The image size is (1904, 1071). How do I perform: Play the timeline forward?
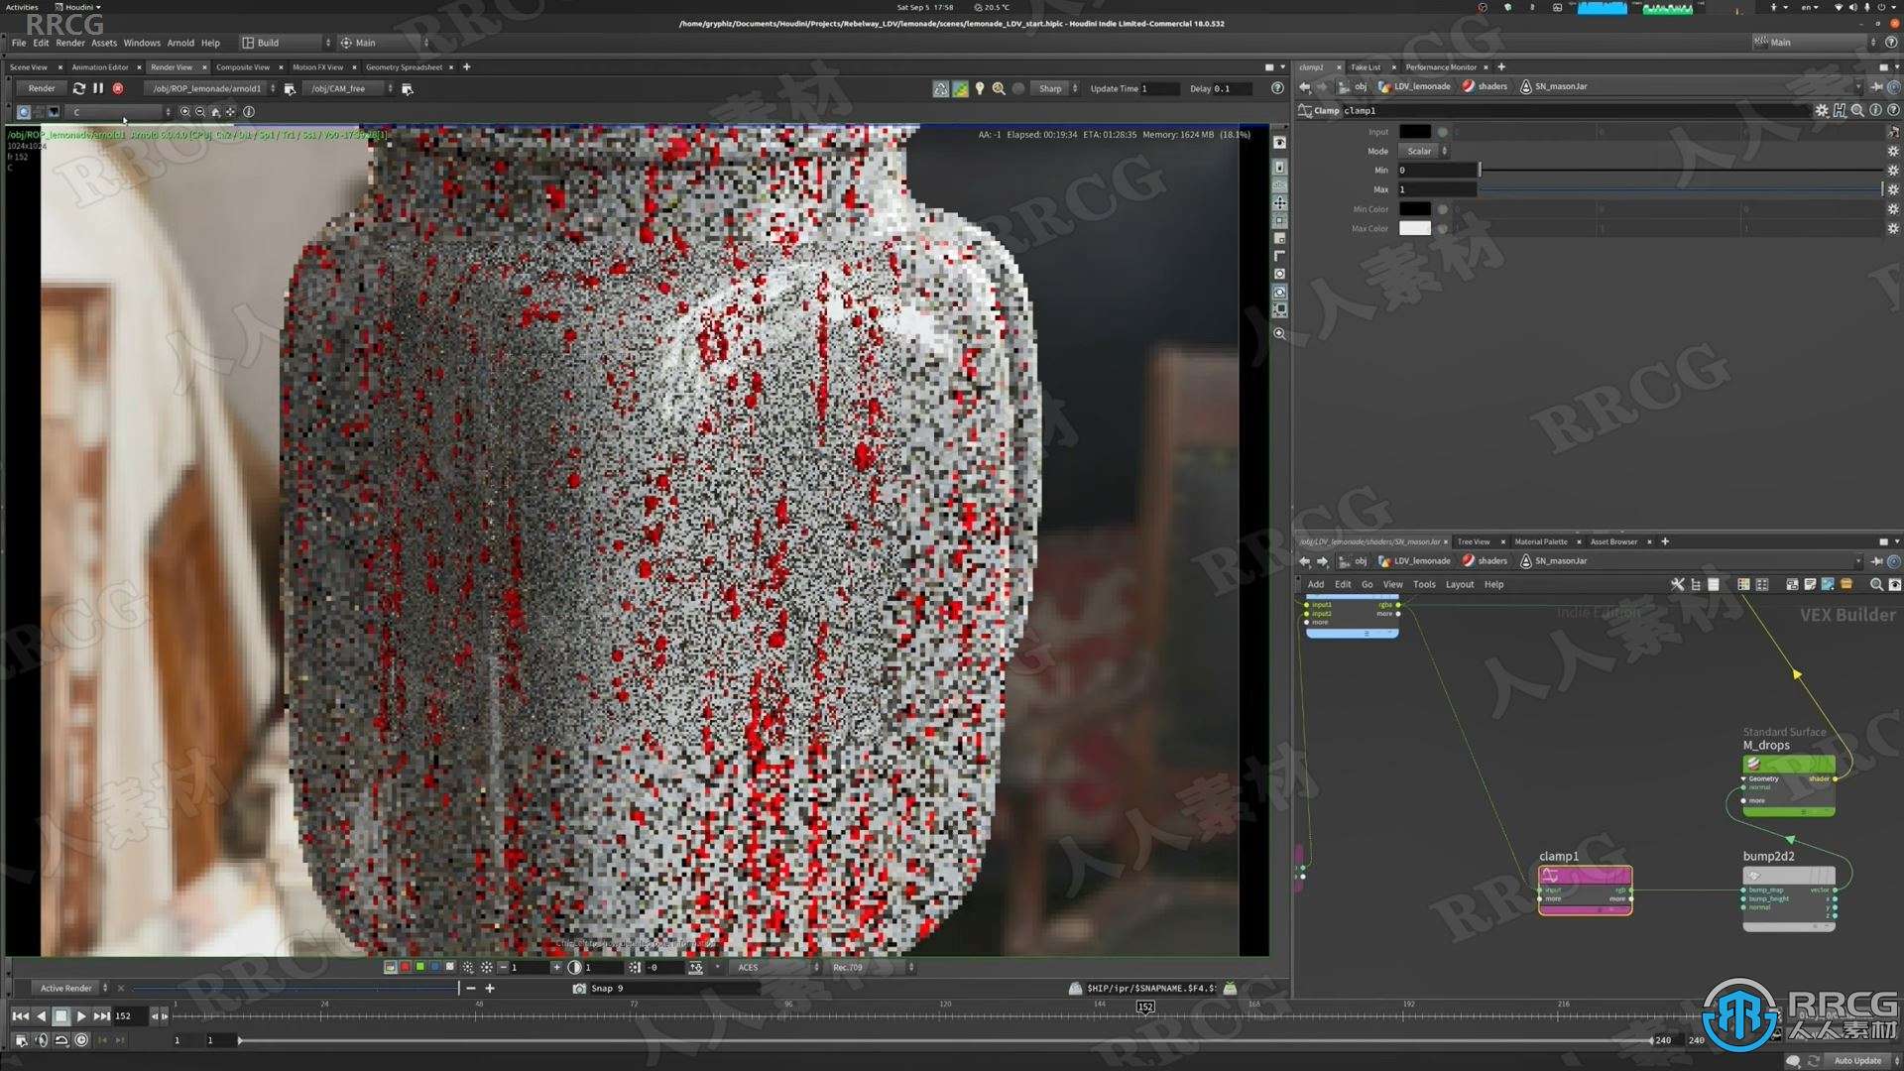(81, 1016)
